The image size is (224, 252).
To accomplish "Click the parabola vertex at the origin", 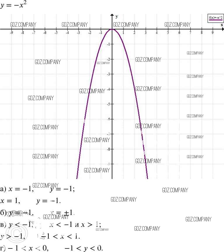I will point(112,29).
